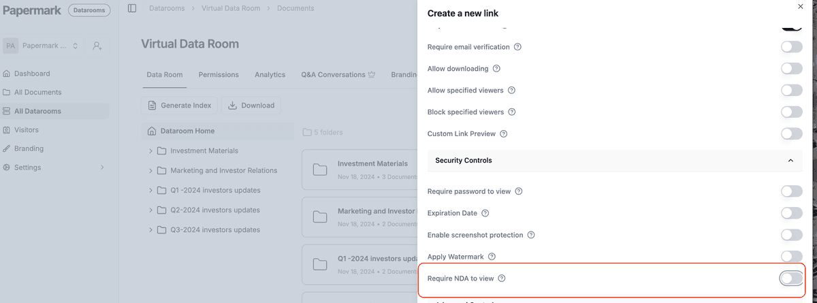This screenshot has width=817, height=303.
Task: Enable Require NDA to view toggle
Action: coord(791,278)
